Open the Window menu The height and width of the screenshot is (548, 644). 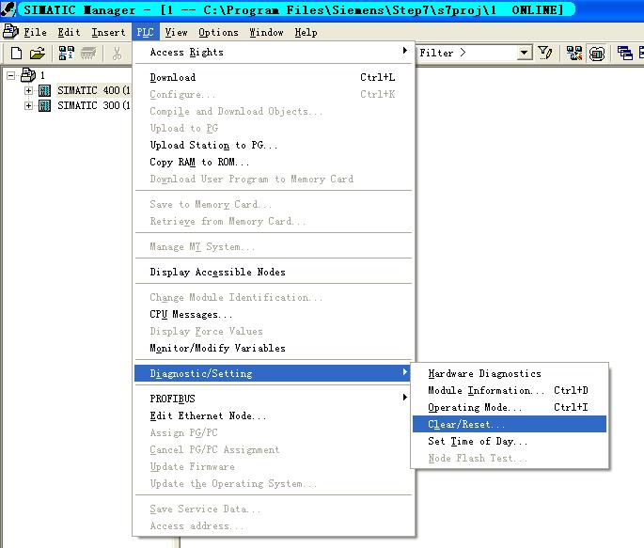tap(266, 32)
